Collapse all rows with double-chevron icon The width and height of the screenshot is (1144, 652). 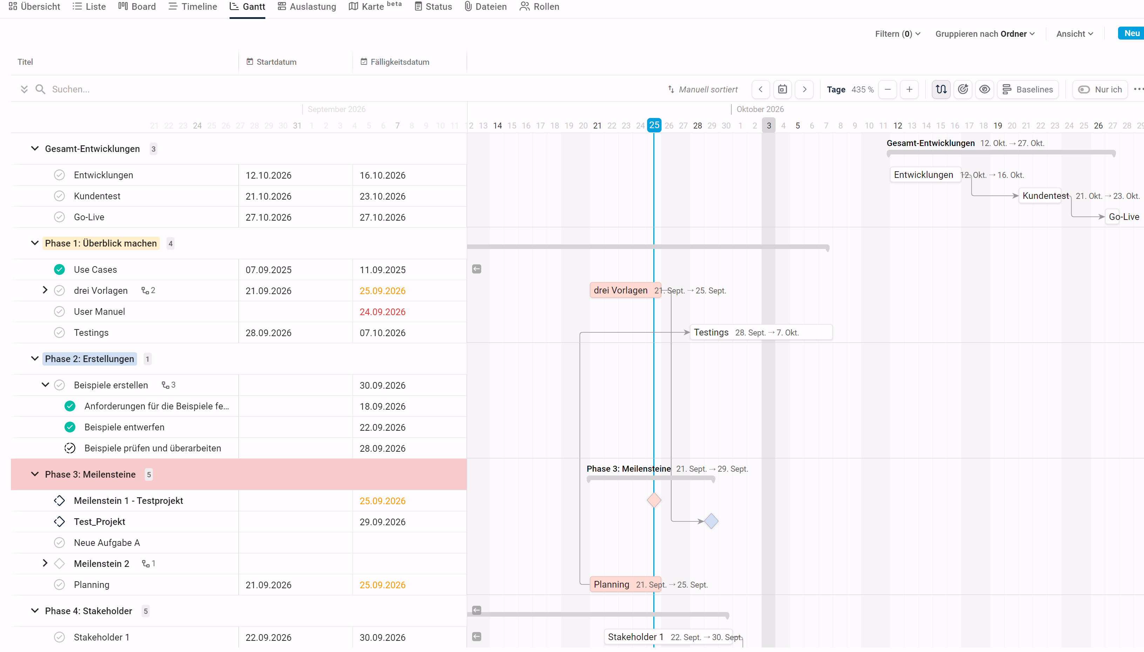click(24, 89)
